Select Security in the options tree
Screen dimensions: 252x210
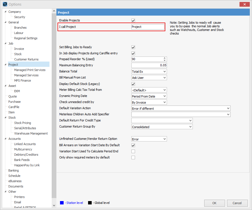click(x=20, y=17)
